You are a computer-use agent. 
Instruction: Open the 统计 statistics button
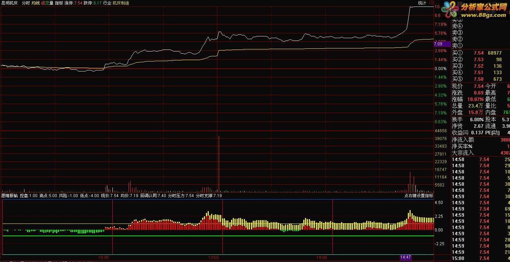pos(422,3)
